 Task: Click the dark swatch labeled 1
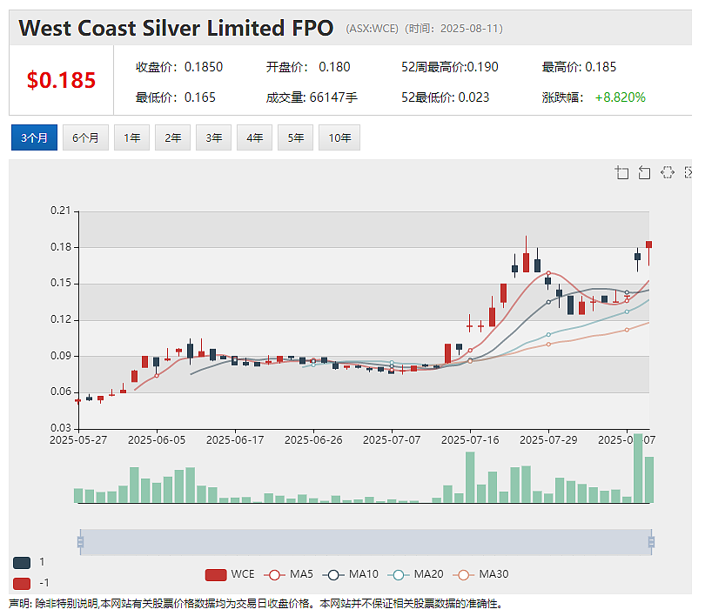point(22,563)
